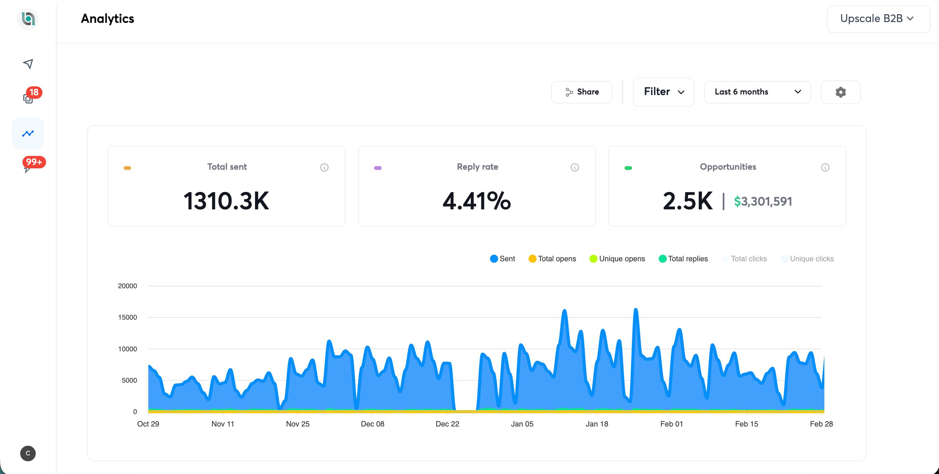Toggle the Total opens legend item
Image resolution: width=939 pixels, height=474 pixels.
click(x=552, y=259)
